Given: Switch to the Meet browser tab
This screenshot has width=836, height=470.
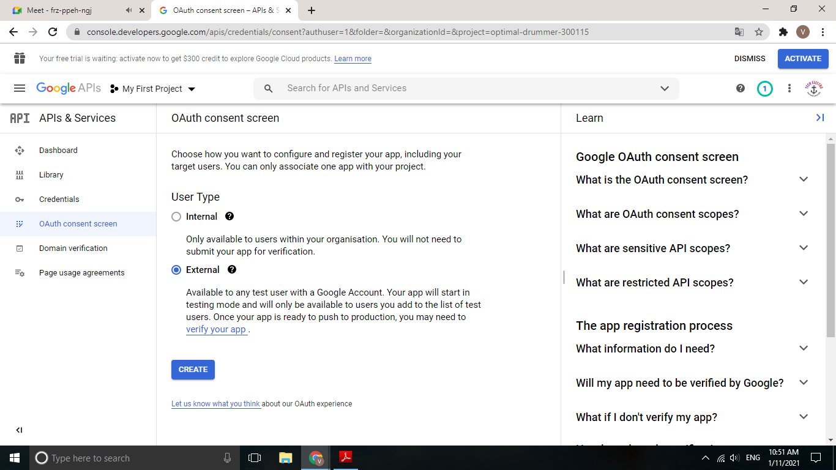Looking at the screenshot, I should click(77, 10).
